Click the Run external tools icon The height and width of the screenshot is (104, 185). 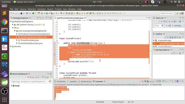coord(51,13)
